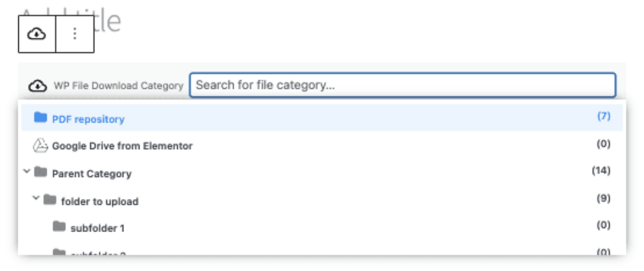
Task: Focus the Search for file category field
Action: coord(402,85)
